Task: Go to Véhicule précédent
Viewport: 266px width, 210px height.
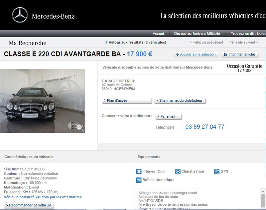Action: pyautogui.click(x=206, y=43)
